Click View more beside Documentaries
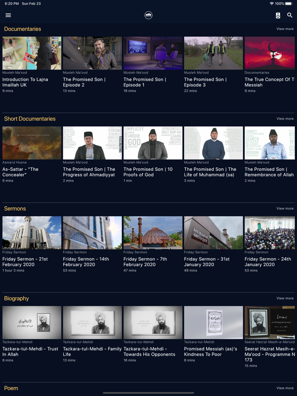Viewport: 297px width, 396px height. click(x=285, y=29)
